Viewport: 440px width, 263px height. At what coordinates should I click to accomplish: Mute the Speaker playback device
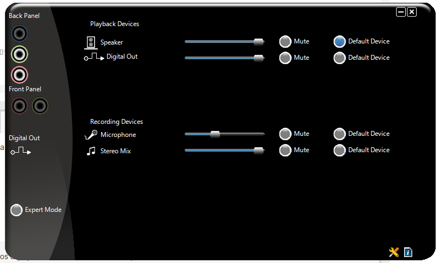tap(285, 41)
